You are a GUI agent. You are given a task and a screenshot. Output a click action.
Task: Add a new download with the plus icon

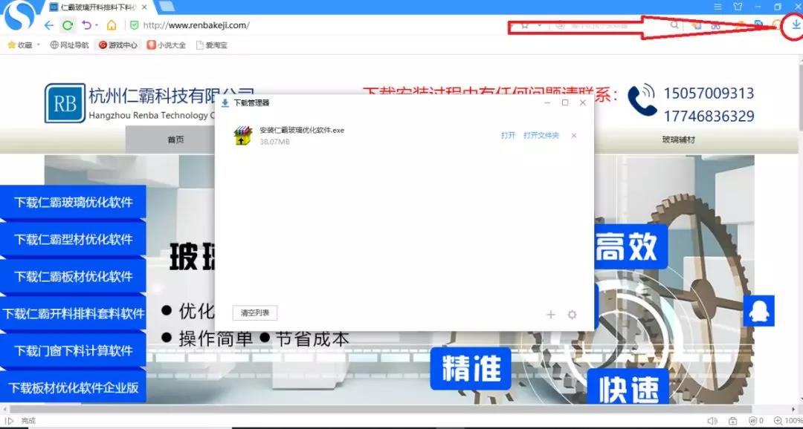point(550,315)
